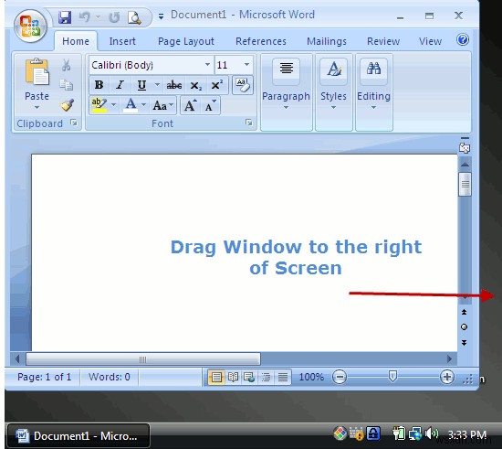Click the Zoom In plus button
This screenshot has width=502, height=449.
[x=447, y=377]
